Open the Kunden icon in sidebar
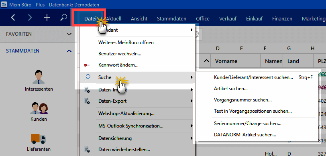Viewport: 326px width, 156px height. [39, 109]
